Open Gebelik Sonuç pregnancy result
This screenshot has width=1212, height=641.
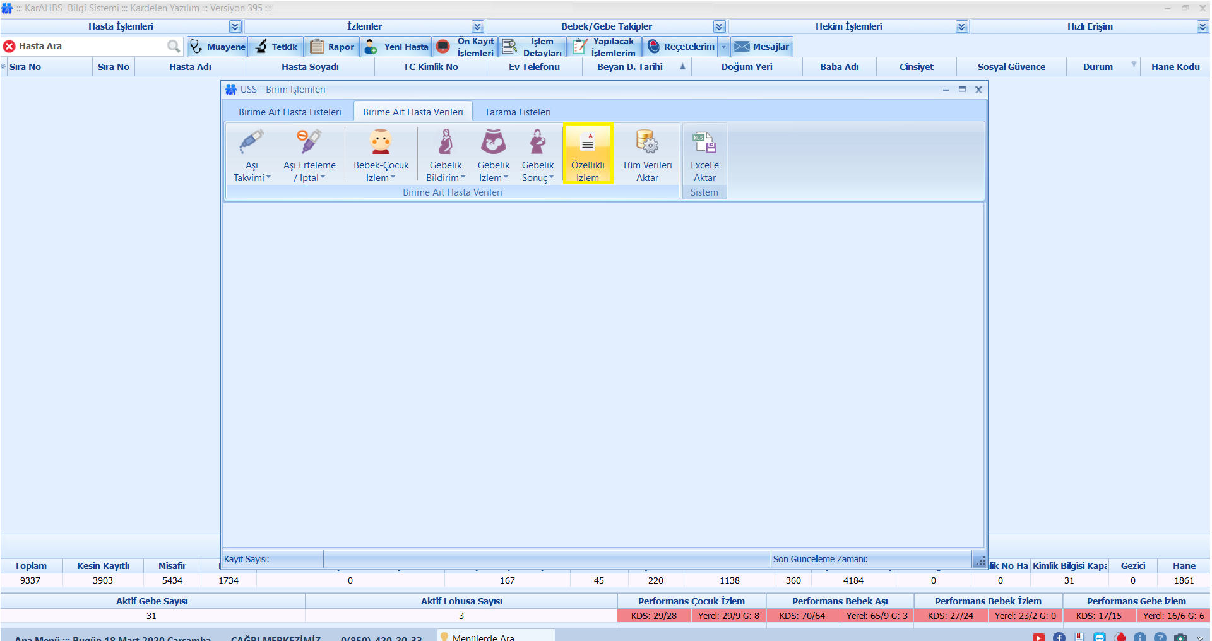coord(538,155)
